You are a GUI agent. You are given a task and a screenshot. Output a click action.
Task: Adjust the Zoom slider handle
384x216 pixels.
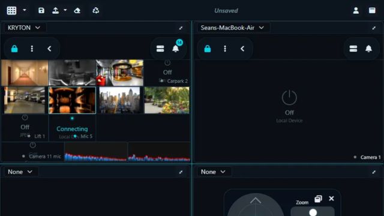(x=313, y=212)
